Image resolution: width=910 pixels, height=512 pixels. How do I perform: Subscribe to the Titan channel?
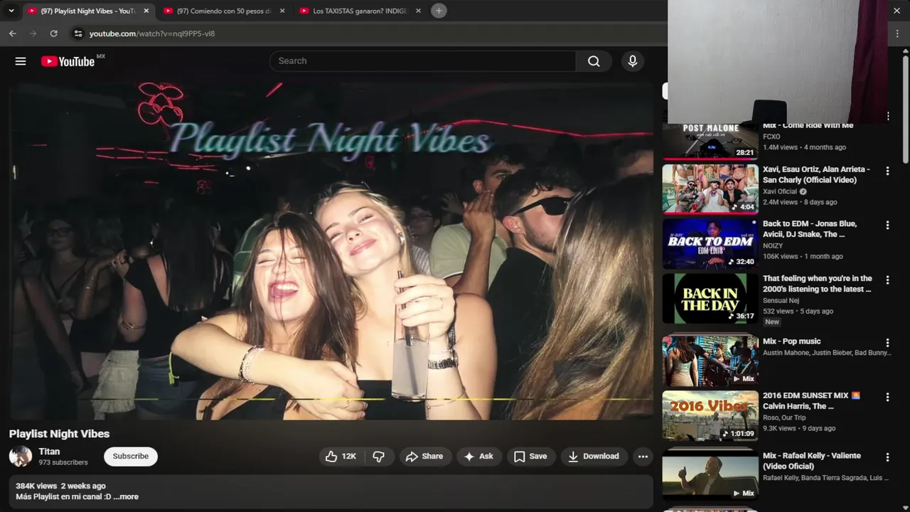131,457
